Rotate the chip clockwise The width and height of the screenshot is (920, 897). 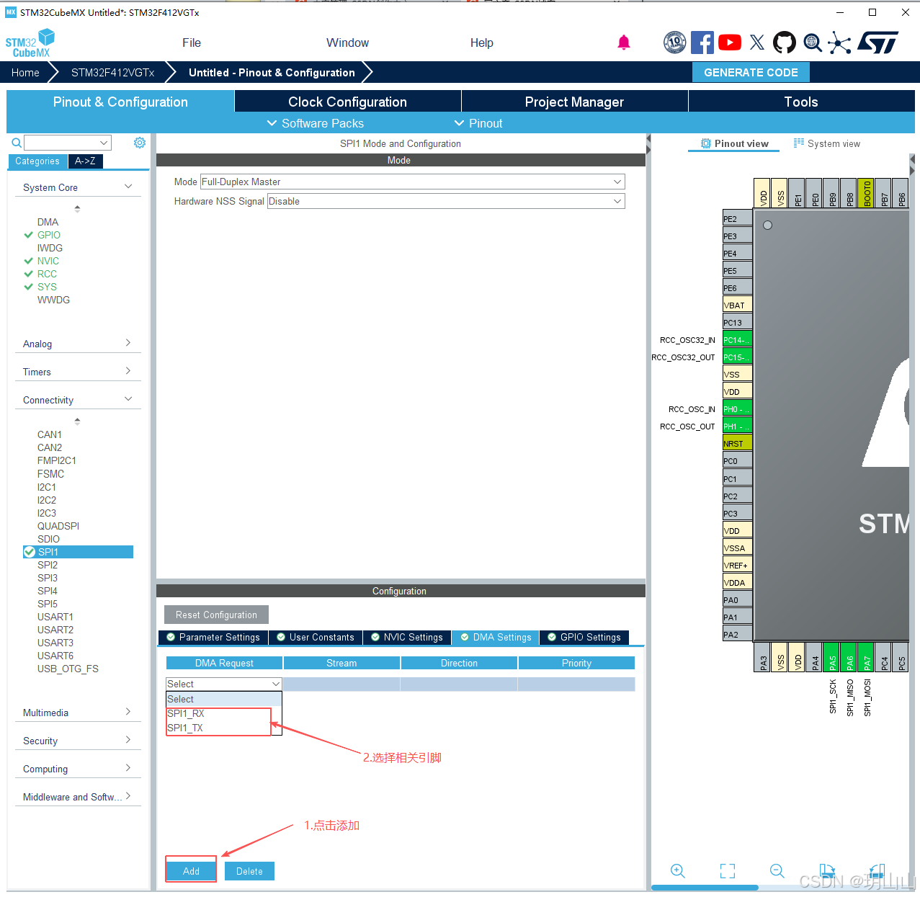coord(827,871)
